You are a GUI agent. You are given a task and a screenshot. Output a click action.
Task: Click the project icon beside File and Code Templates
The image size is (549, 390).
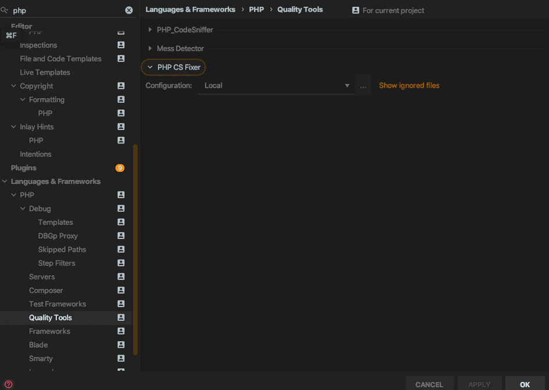tap(120, 58)
